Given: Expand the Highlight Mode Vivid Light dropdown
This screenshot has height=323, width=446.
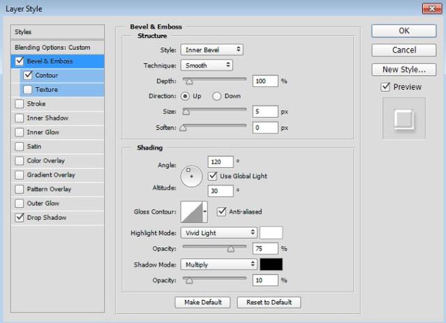Looking at the screenshot, I should pyautogui.click(x=219, y=233).
